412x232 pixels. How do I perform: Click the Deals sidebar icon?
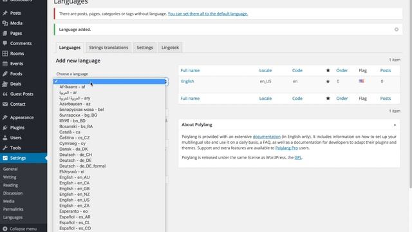click(5, 84)
